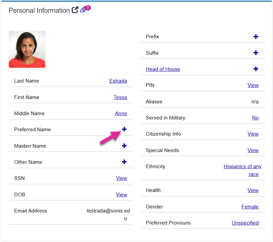Edit the first name Tessa

click(x=120, y=97)
